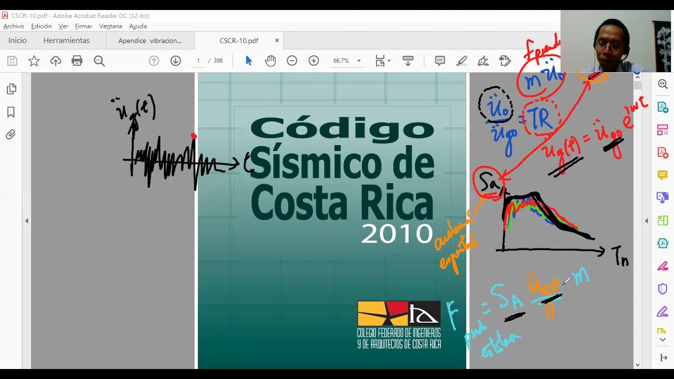Open page thumbnails panel
The image size is (674, 379).
pyautogui.click(x=11, y=89)
